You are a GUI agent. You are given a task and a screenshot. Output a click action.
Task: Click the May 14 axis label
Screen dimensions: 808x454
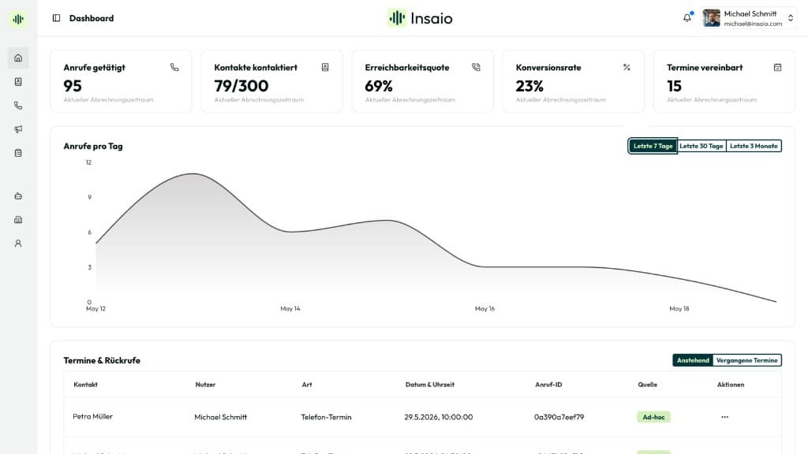pyautogui.click(x=290, y=309)
